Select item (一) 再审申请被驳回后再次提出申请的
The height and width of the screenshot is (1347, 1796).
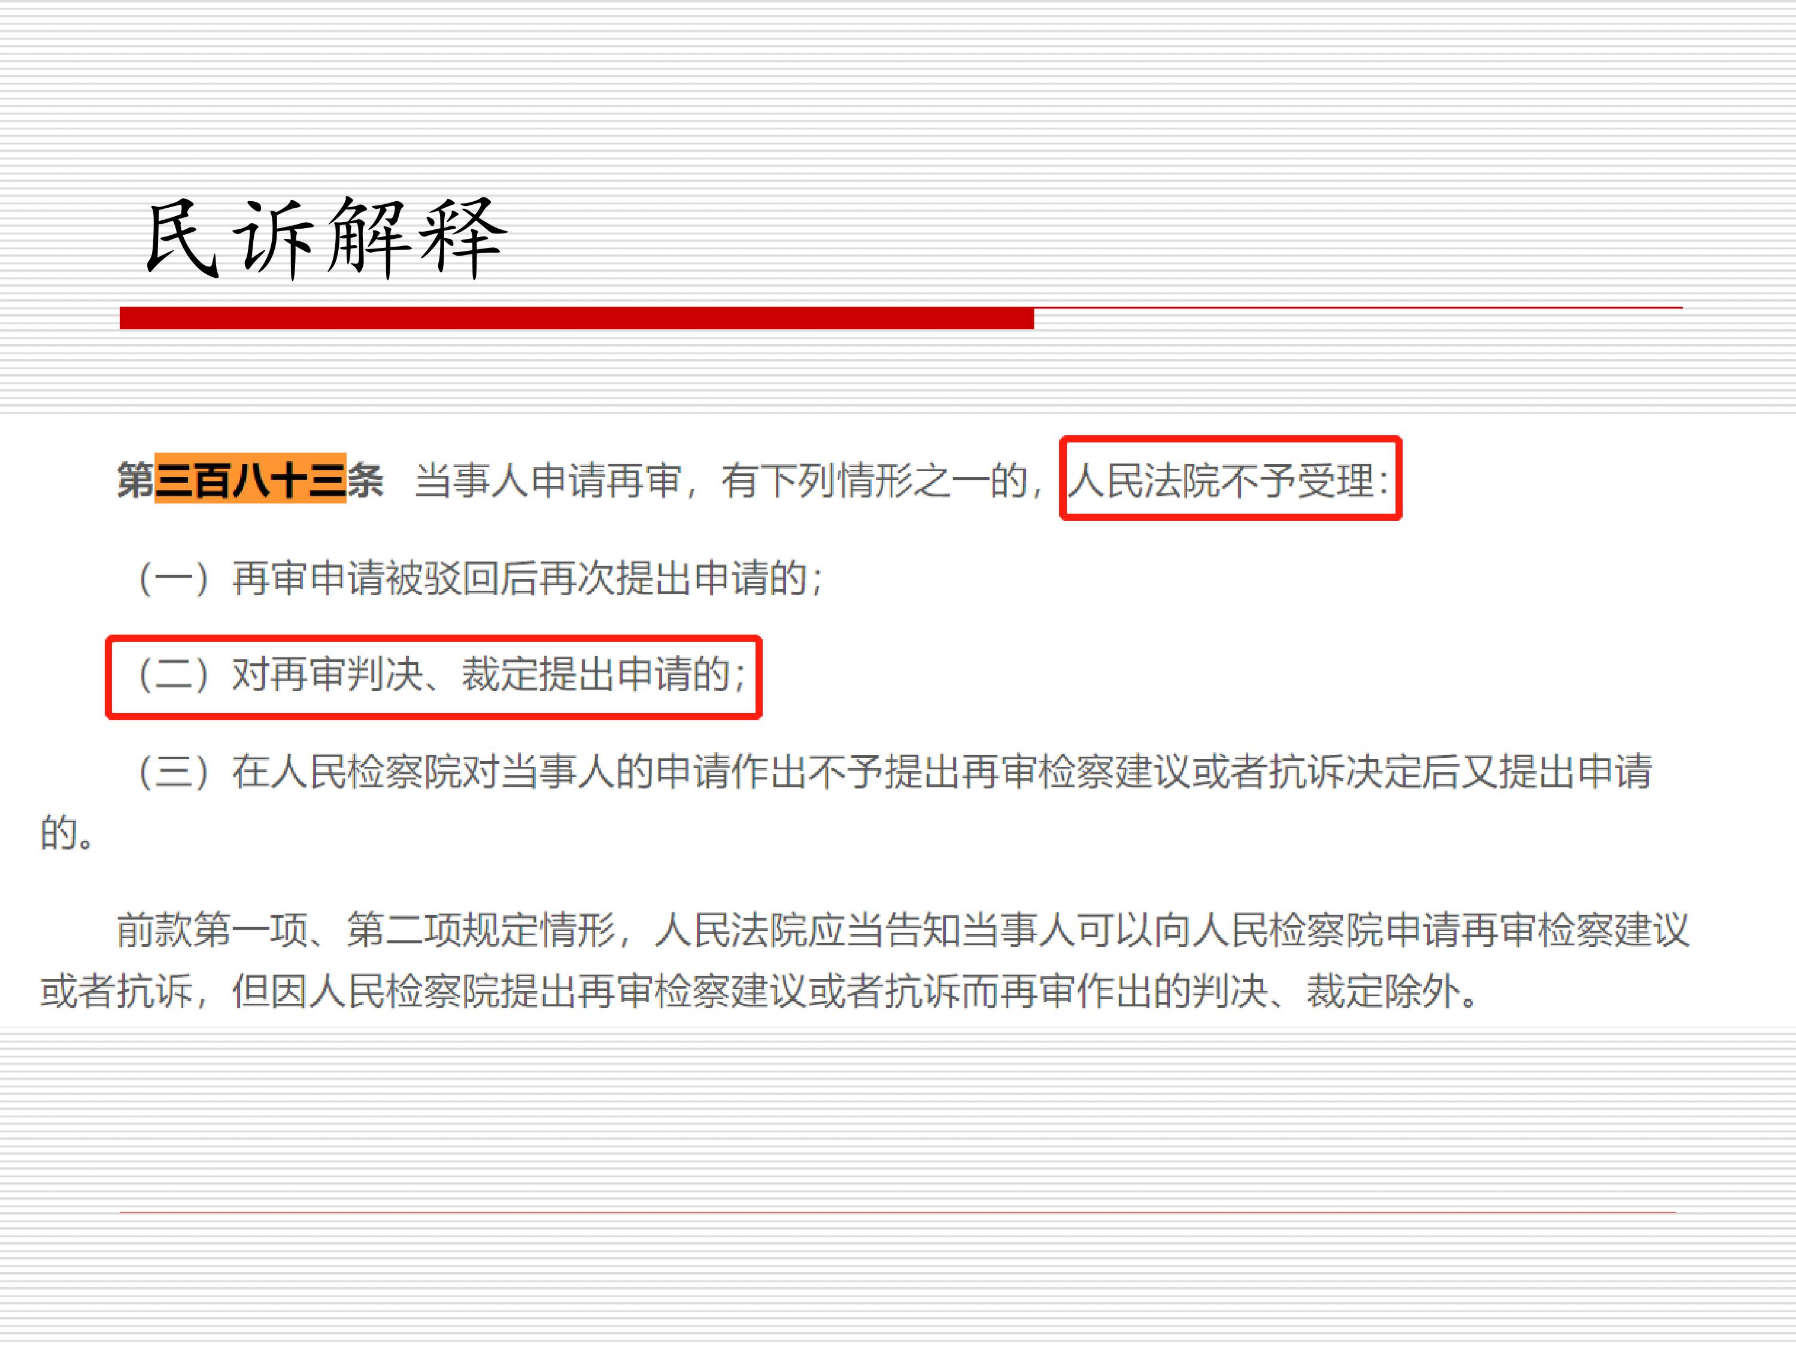click(481, 578)
